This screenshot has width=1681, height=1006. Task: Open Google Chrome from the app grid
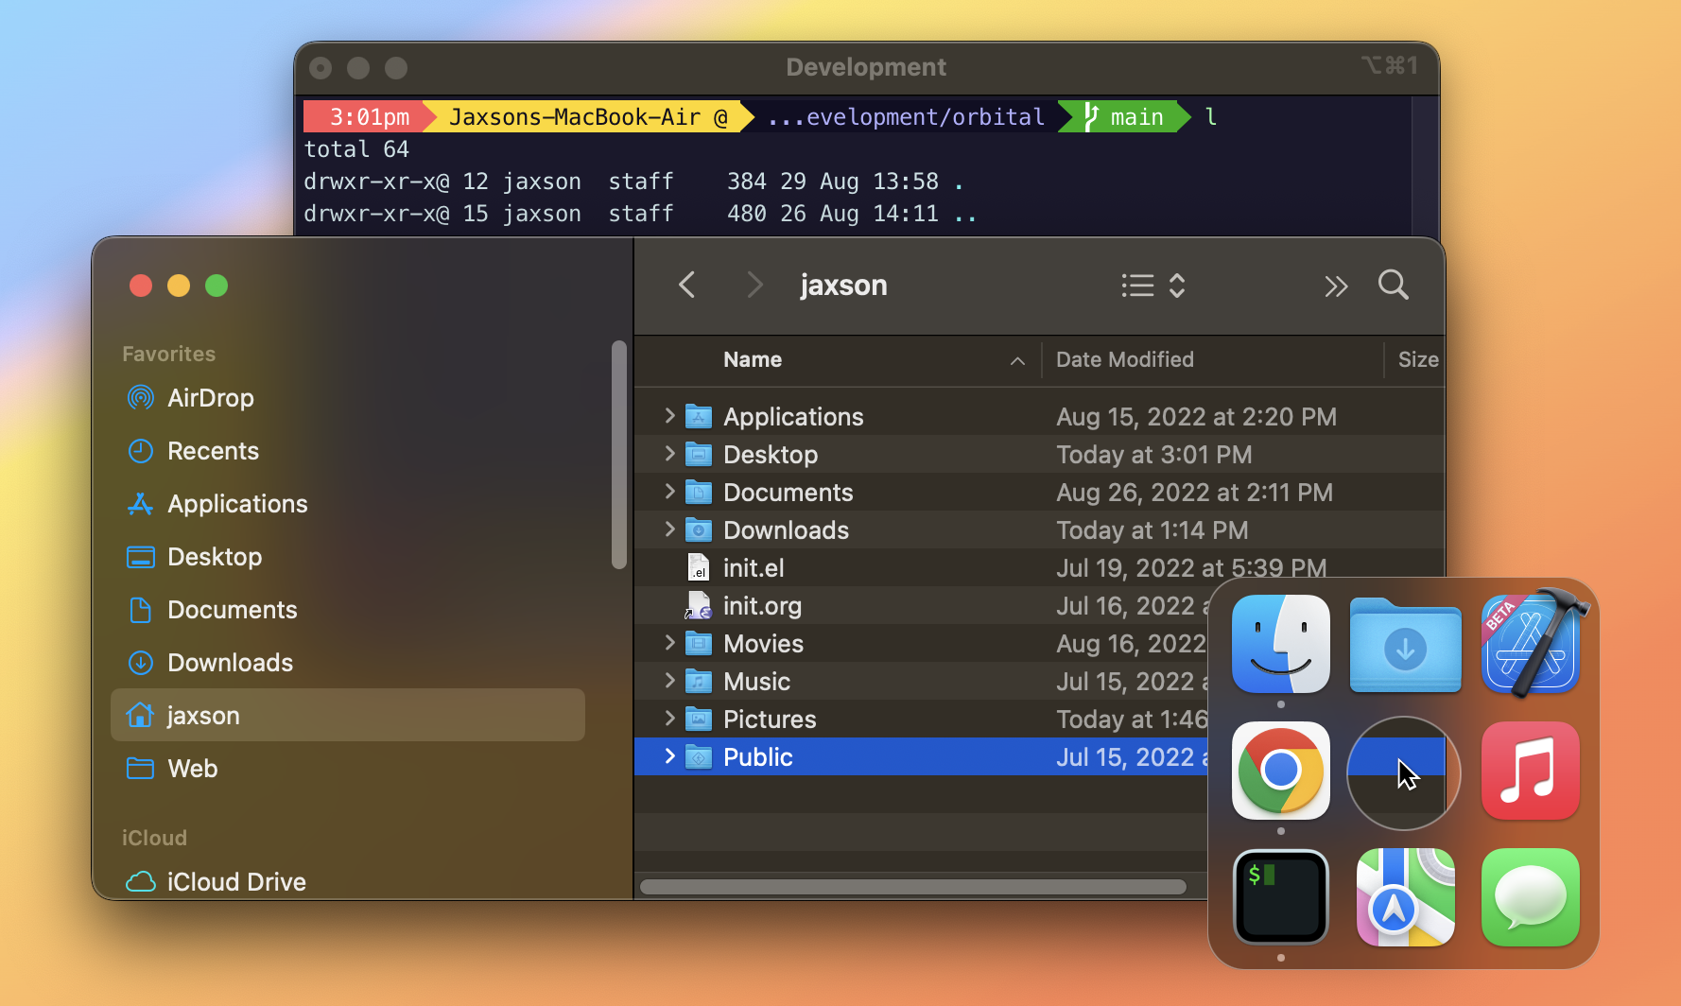(1281, 771)
